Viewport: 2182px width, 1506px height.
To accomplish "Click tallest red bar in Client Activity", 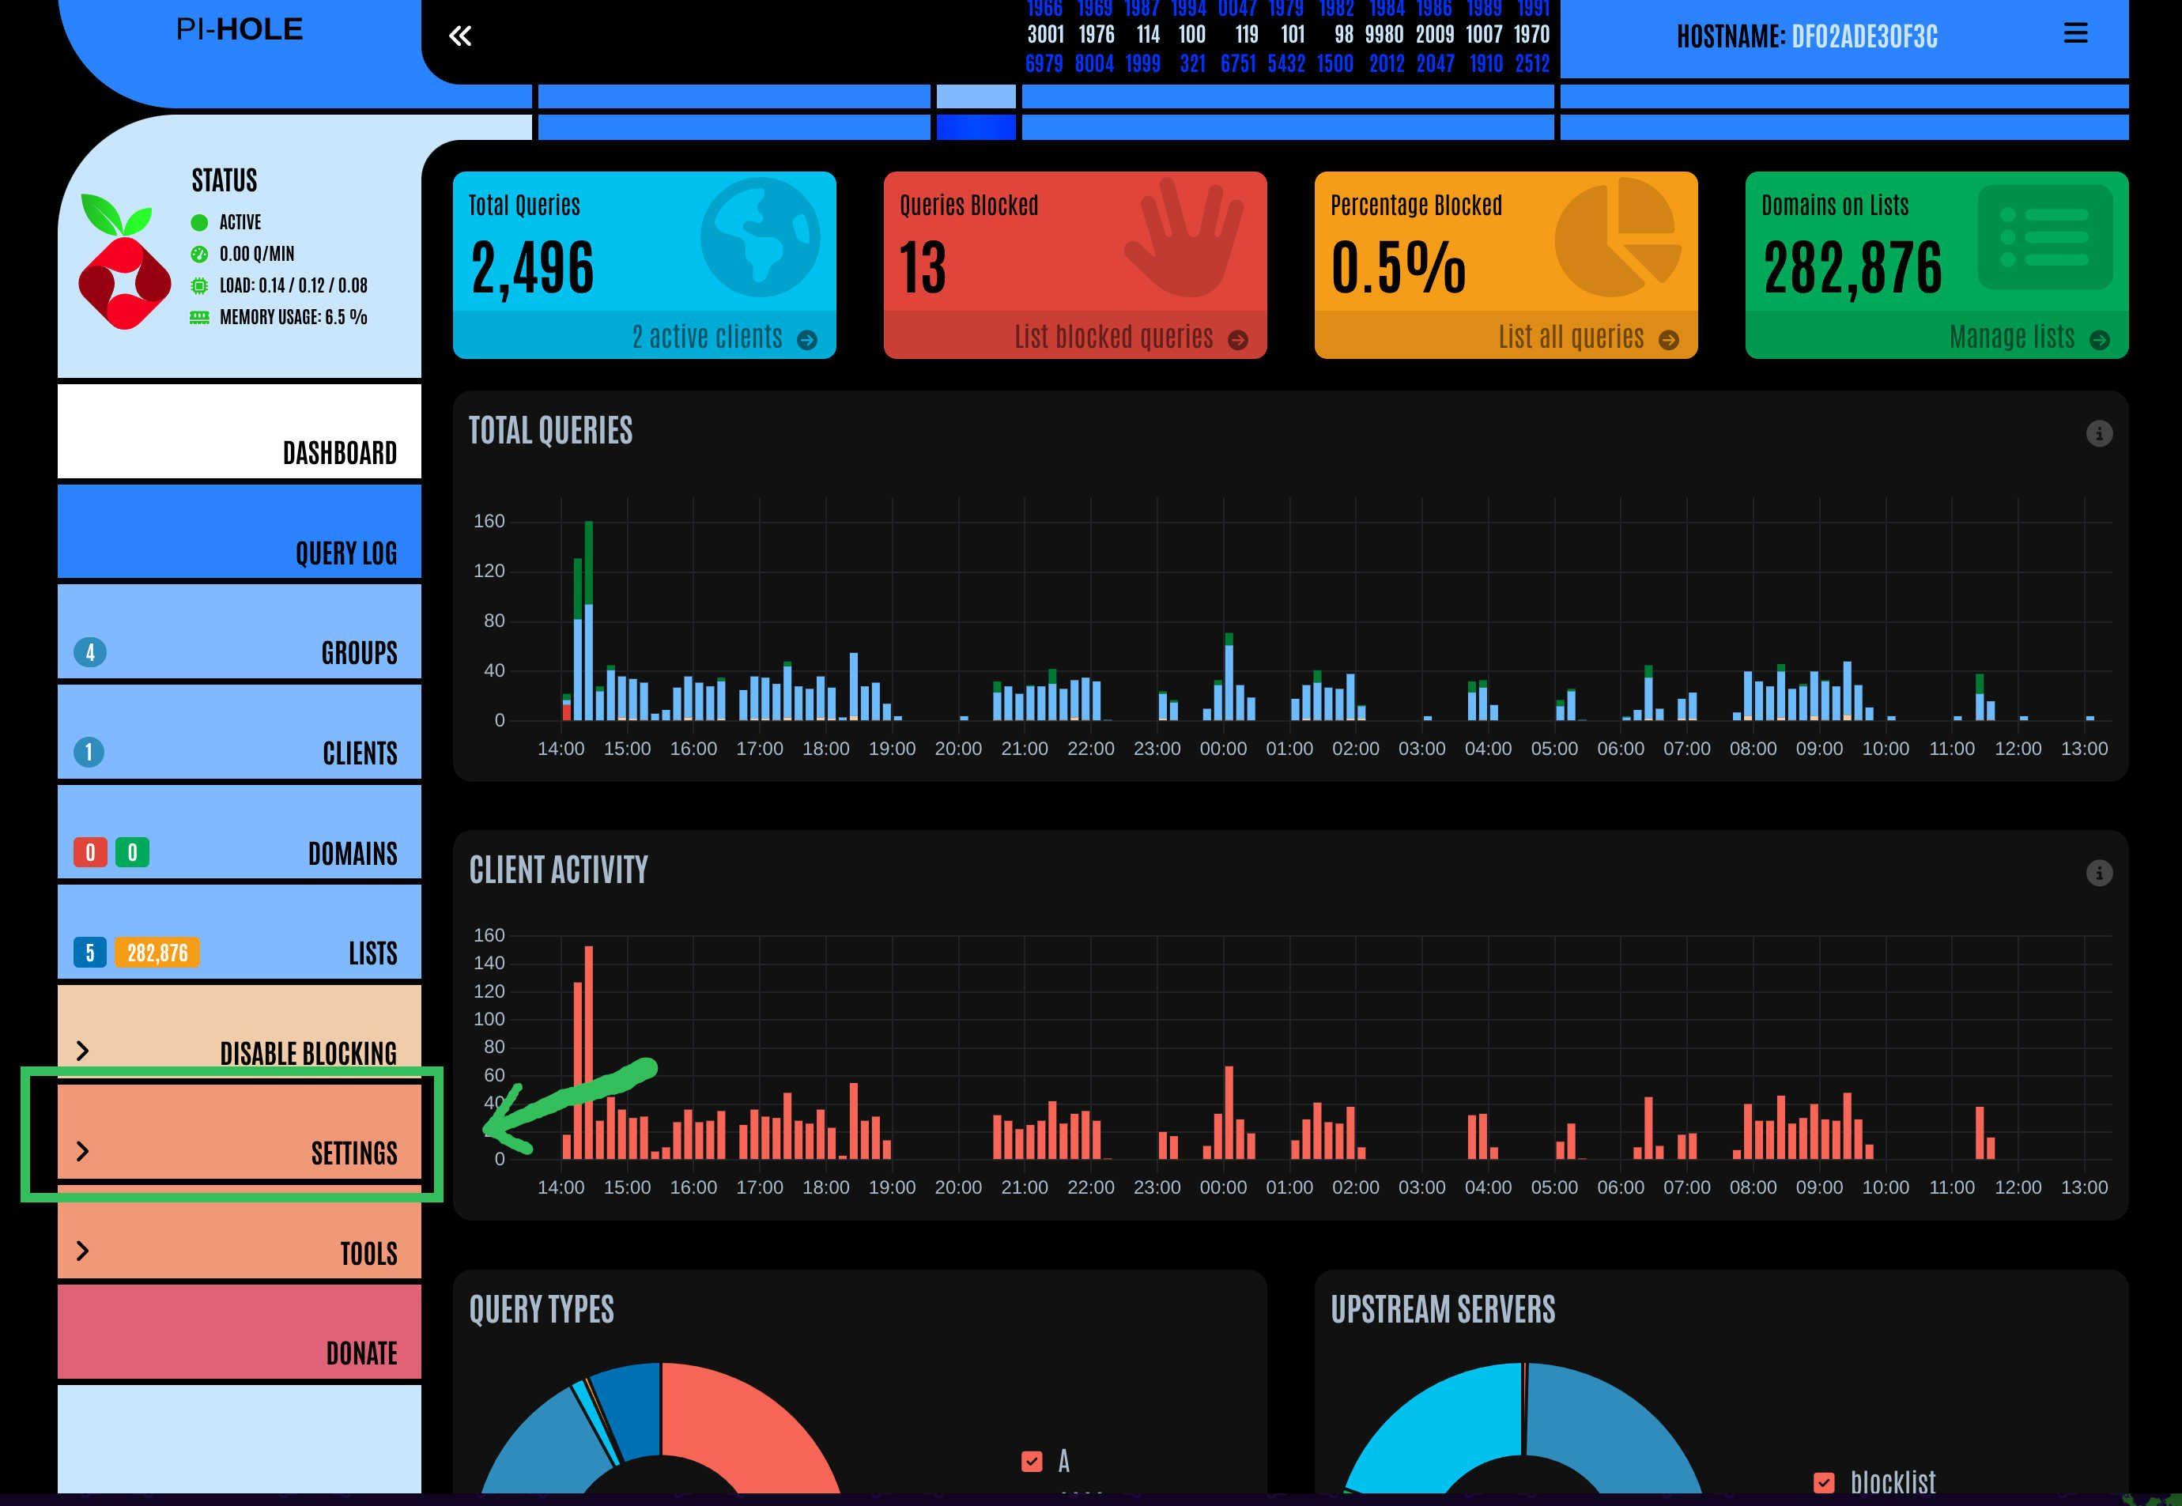I will tap(589, 1052).
